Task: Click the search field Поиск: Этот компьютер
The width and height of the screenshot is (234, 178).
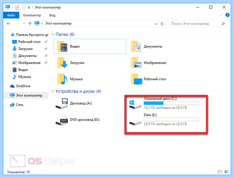Action: (x=198, y=23)
